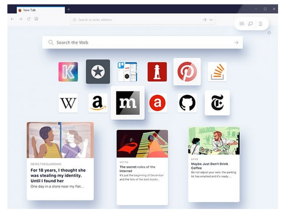
Task: Expand the address bar history dropdown
Action: pyautogui.click(x=211, y=19)
